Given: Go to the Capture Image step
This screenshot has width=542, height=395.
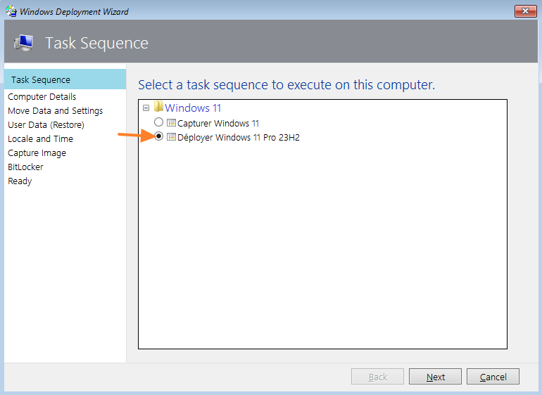Looking at the screenshot, I should (37, 153).
